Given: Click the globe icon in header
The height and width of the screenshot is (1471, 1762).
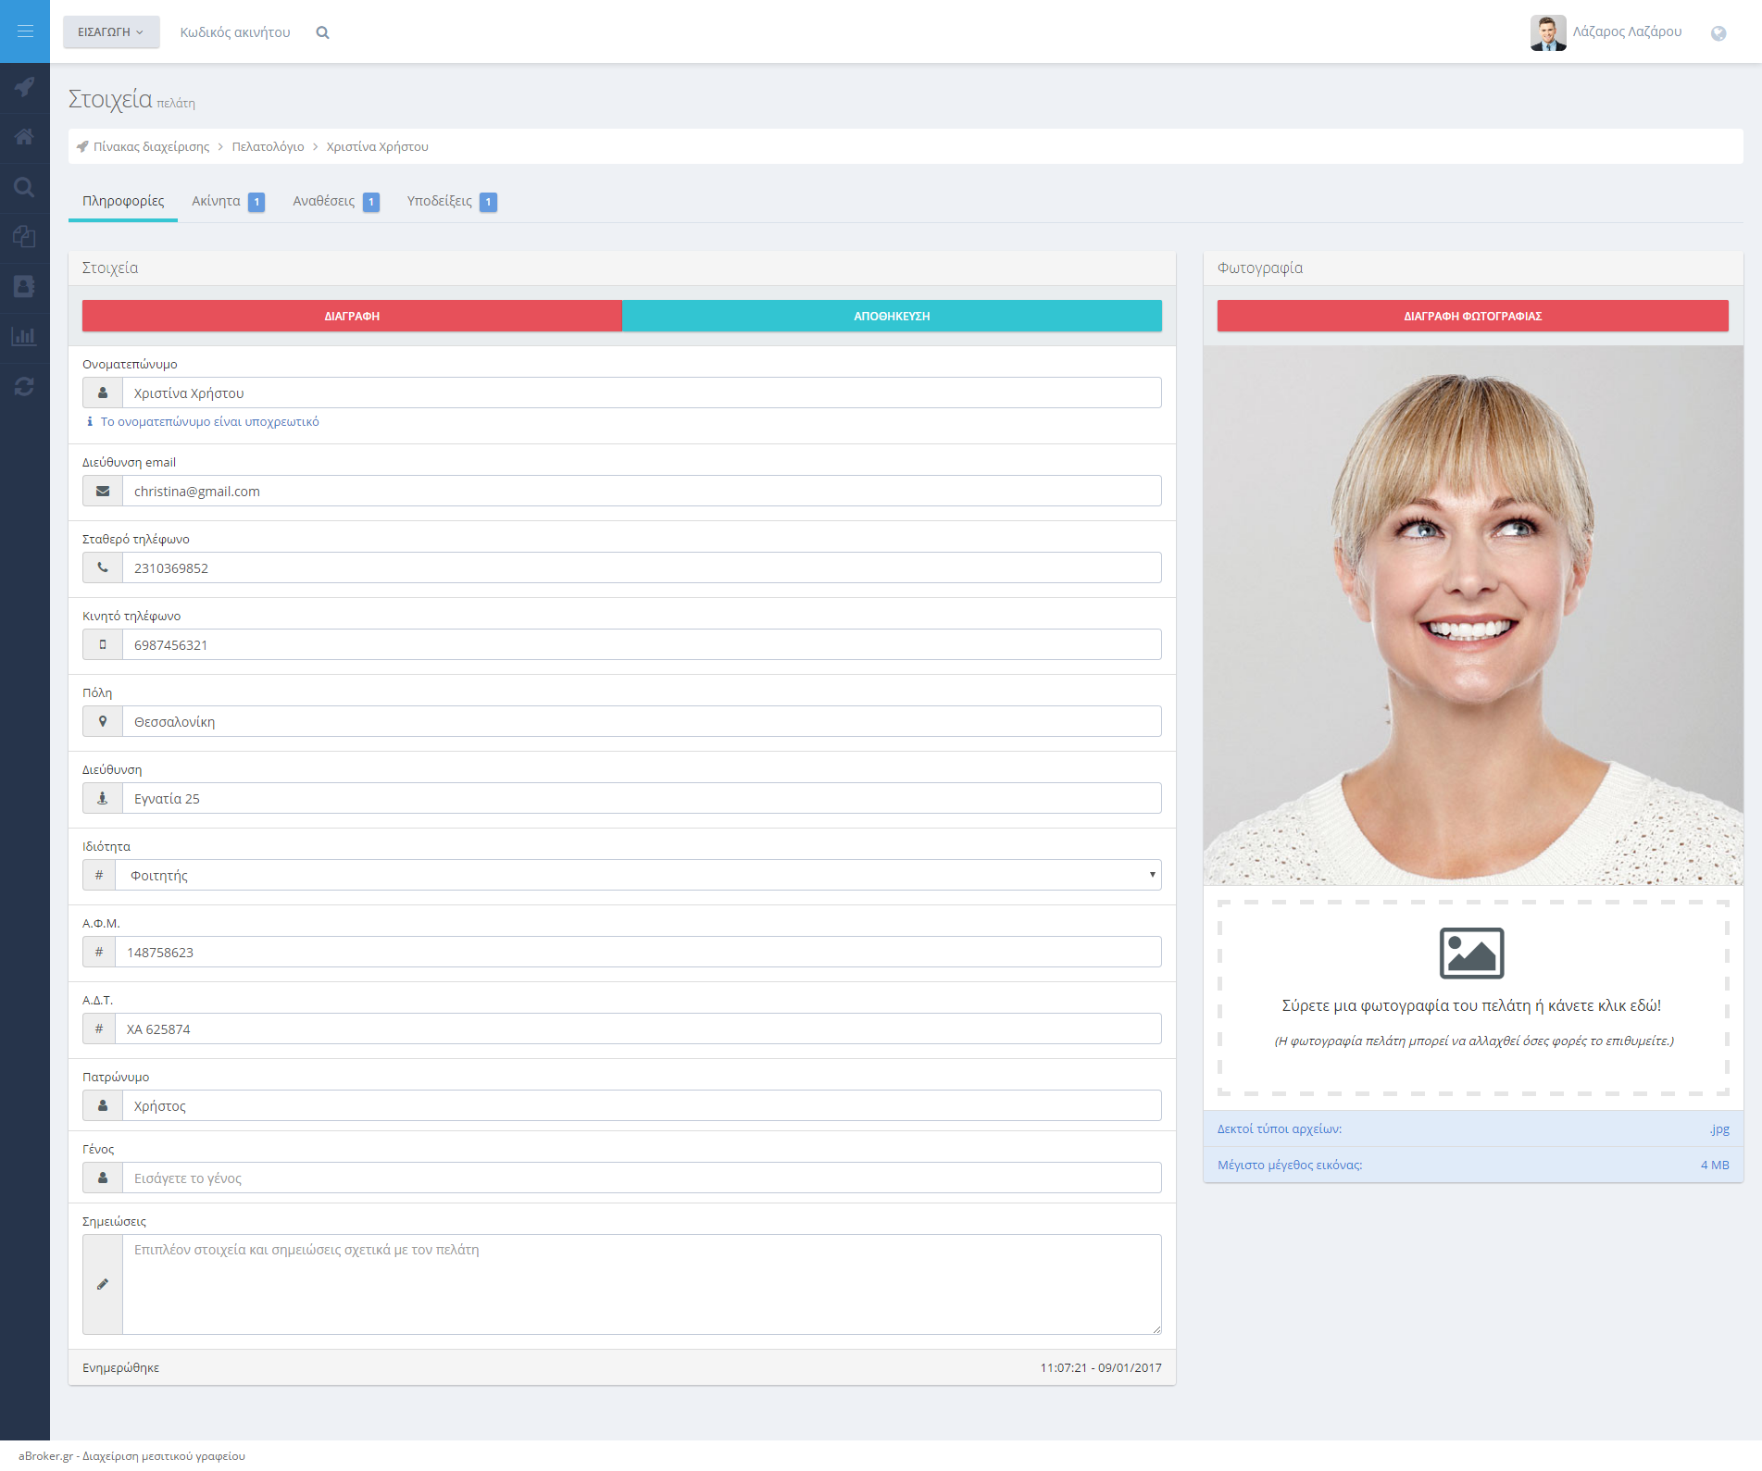Looking at the screenshot, I should coord(1718,33).
